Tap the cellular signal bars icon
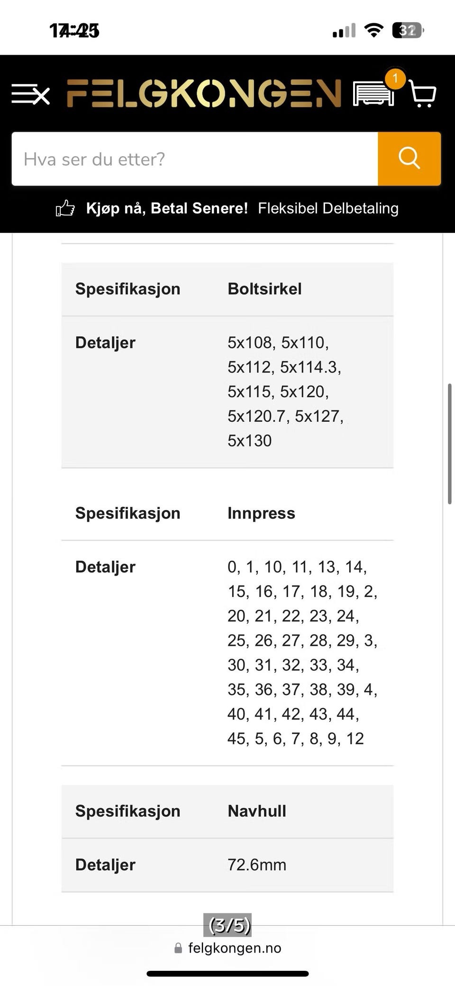 pyautogui.click(x=344, y=31)
